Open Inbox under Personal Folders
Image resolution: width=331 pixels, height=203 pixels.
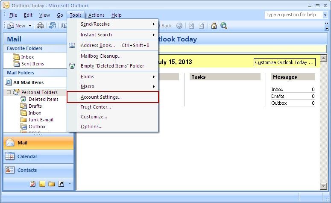[x=35, y=113]
